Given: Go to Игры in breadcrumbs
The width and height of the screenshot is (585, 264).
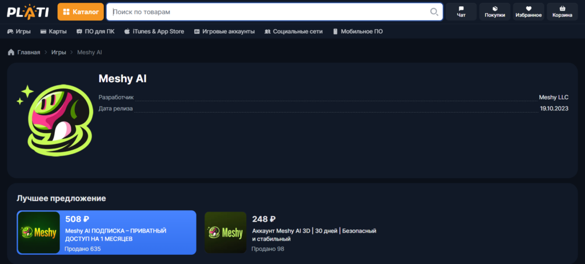Looking at the screenshot, I should [59, 52].
